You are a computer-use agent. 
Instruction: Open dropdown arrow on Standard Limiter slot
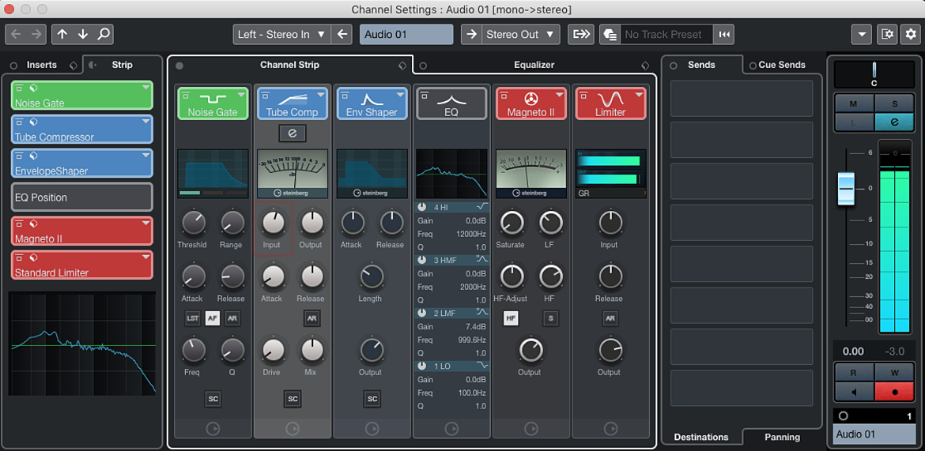pyautogui.click(x=145, y=258)
